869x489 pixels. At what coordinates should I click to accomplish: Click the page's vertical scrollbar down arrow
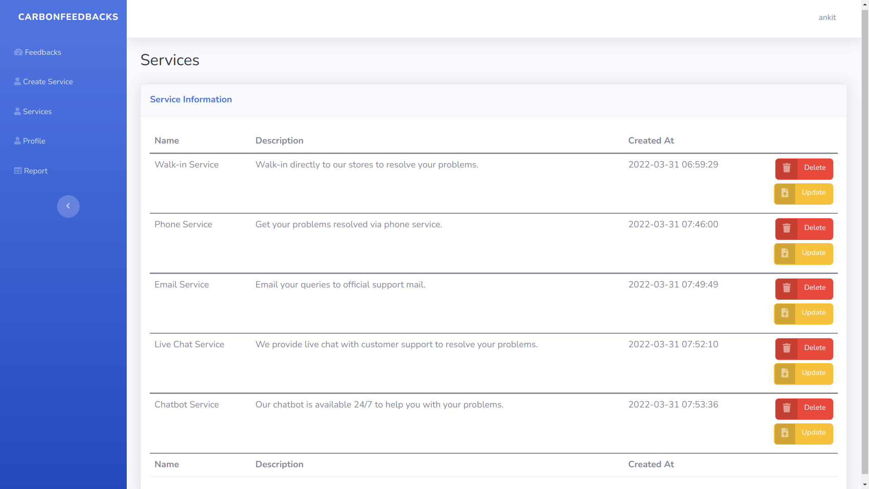point(865,484)
